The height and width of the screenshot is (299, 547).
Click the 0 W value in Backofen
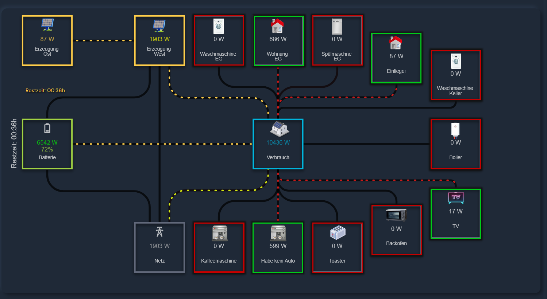coord(396,229)
